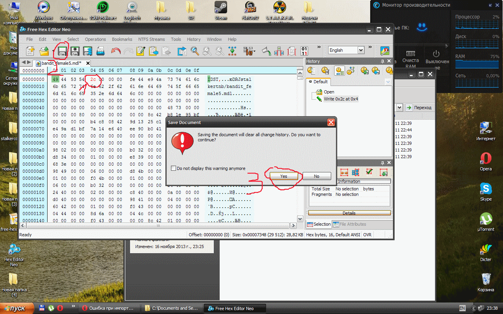This screenshot has height=314, width=503.
Task: Open the NTFS Streams menu
Action: point(152,39)
